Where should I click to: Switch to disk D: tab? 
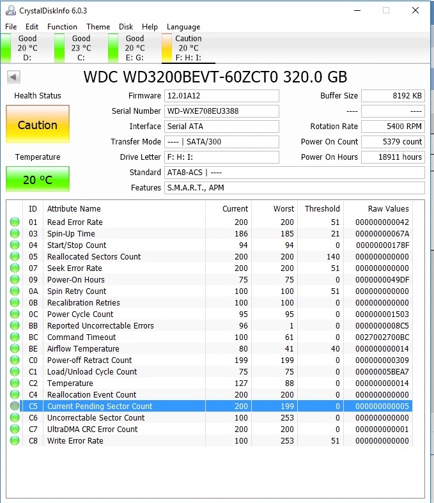click(27, 48)
